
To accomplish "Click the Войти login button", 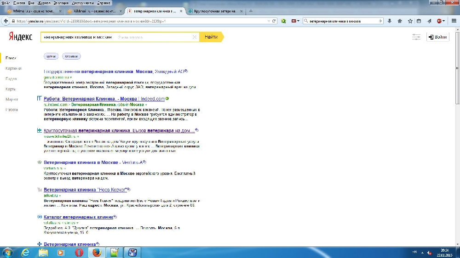I will click(437, 37).
